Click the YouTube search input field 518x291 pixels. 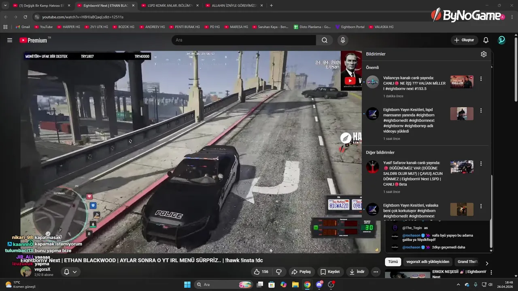pos(244,40)
